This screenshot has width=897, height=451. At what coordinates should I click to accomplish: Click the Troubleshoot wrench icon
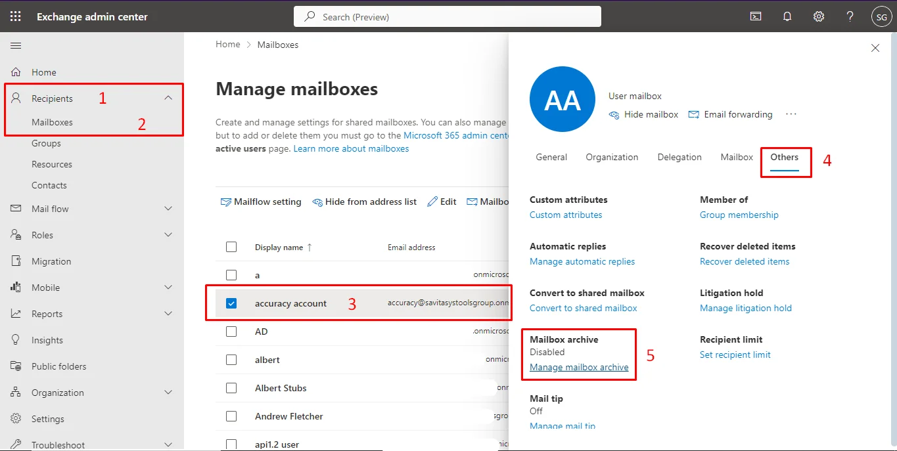click(x=16, y=444)
